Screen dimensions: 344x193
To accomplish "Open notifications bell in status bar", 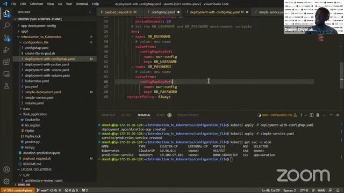I will pyautogui.click(x=338, y=190).
